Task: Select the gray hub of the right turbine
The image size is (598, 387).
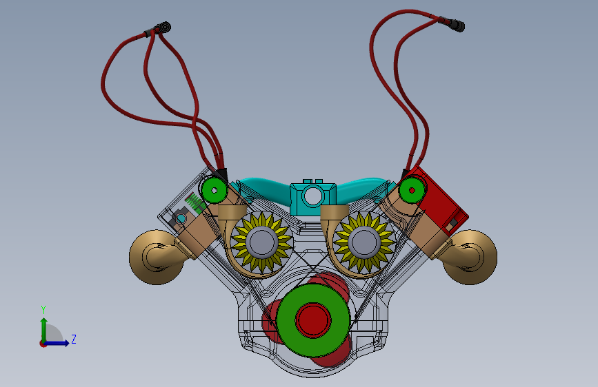Action: click(x=364, y=242)
